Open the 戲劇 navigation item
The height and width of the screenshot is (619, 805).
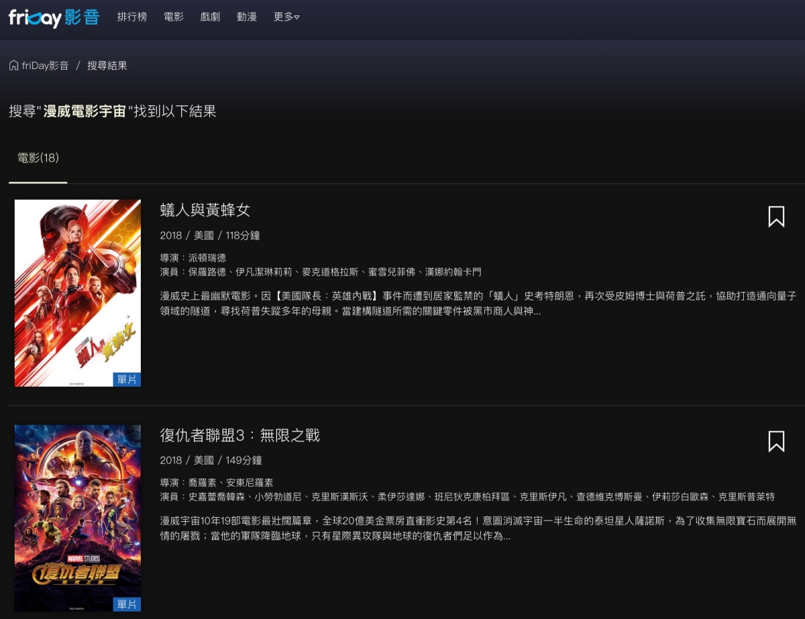point(210,17)
